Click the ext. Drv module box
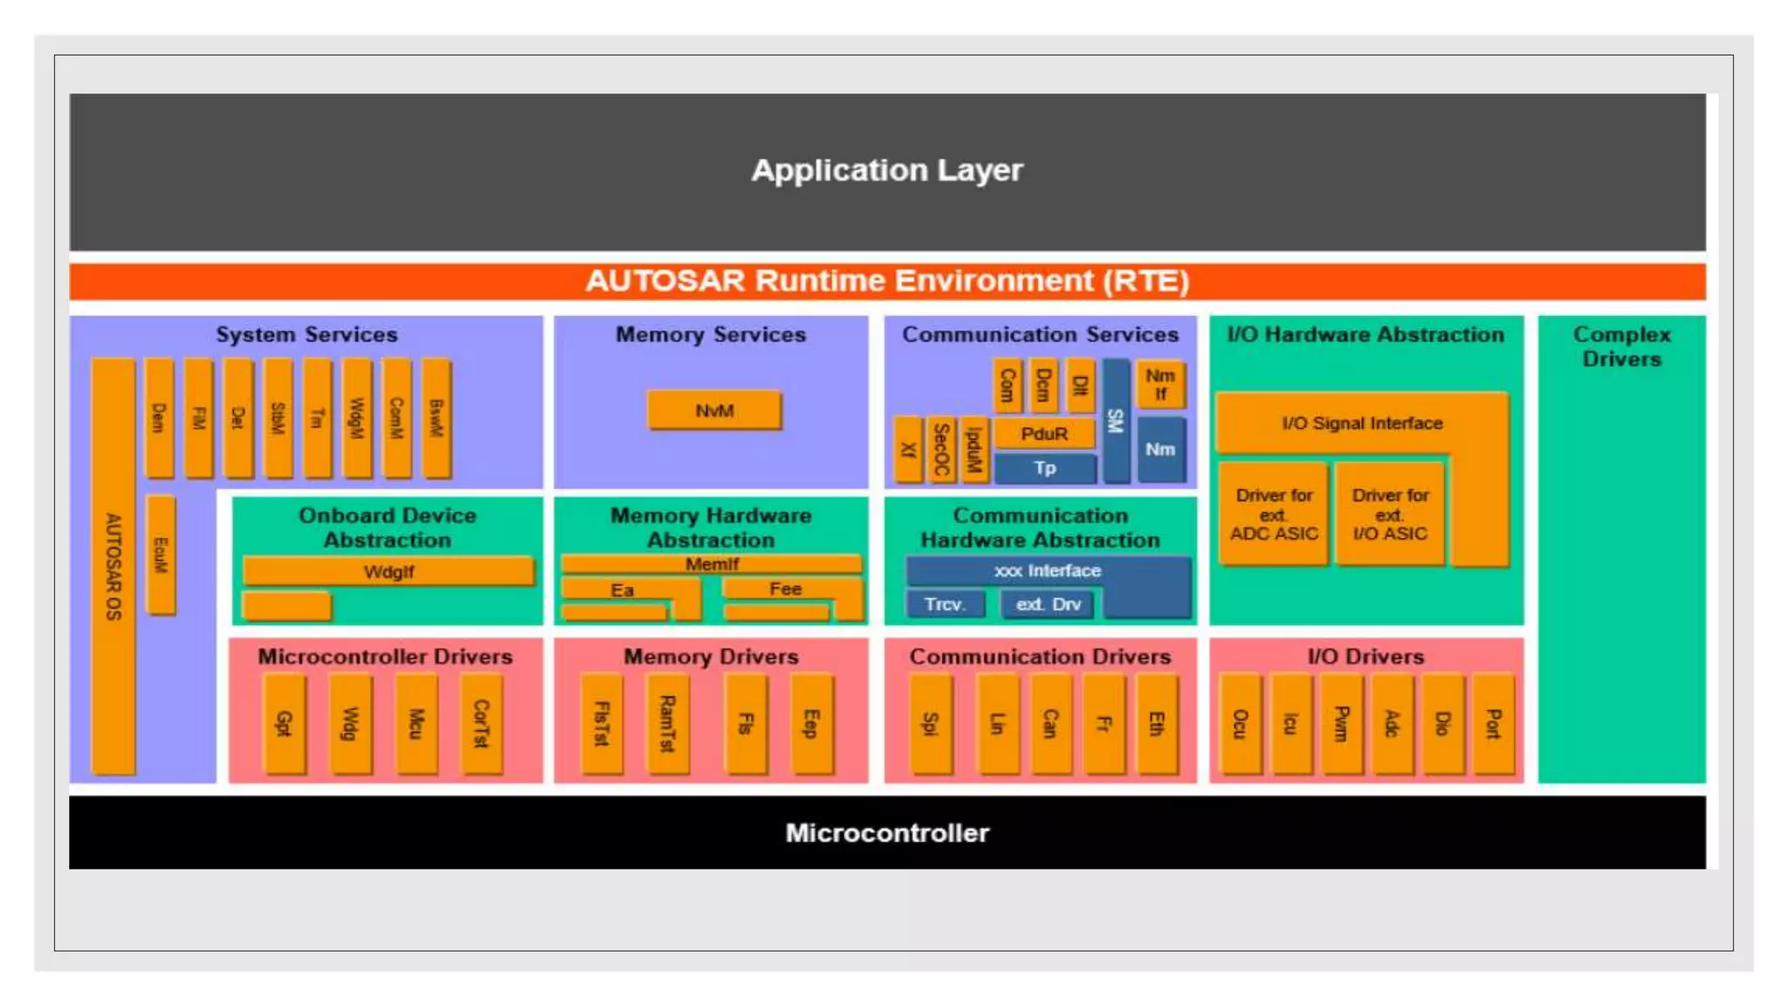Screen dimensions: 1788x1006 pyautogui.click(x=1048, y=604)
